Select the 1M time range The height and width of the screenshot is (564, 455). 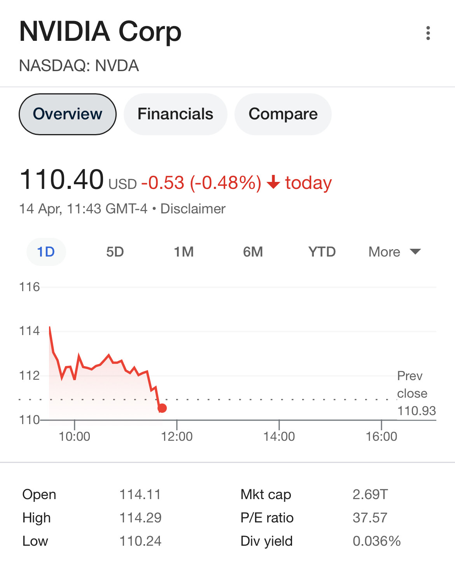[x=184, y=252]
